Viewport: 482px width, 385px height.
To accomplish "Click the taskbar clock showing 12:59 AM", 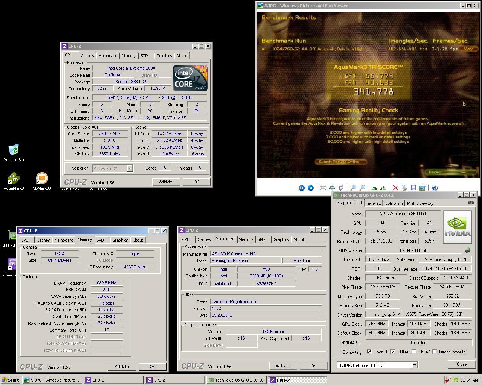I will [x=469, y=380].
